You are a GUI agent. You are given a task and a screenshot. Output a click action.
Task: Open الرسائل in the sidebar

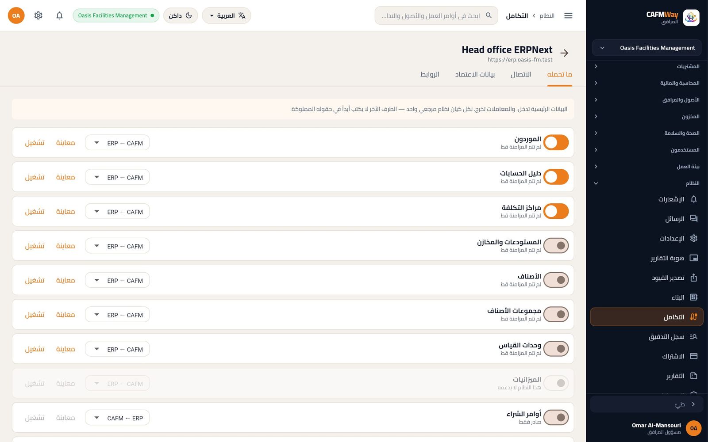(646, 219)
